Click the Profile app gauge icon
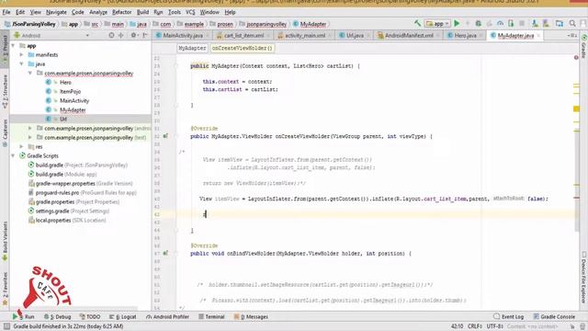The height and width of the screenshot is (331, 588). [x=500, y=24]
